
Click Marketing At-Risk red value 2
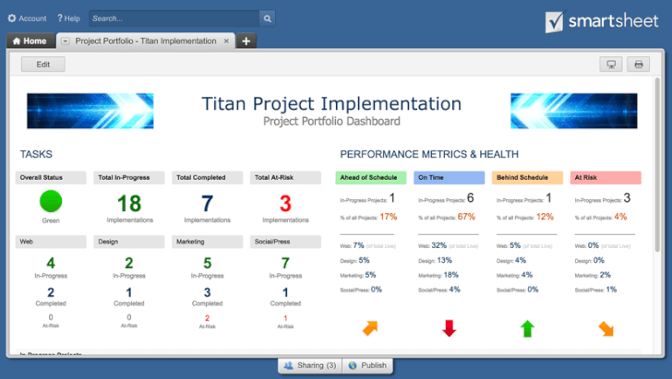point(207,318)
